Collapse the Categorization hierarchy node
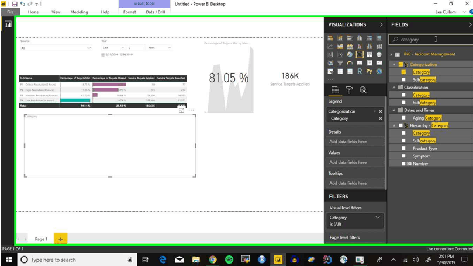 (393, 64)
